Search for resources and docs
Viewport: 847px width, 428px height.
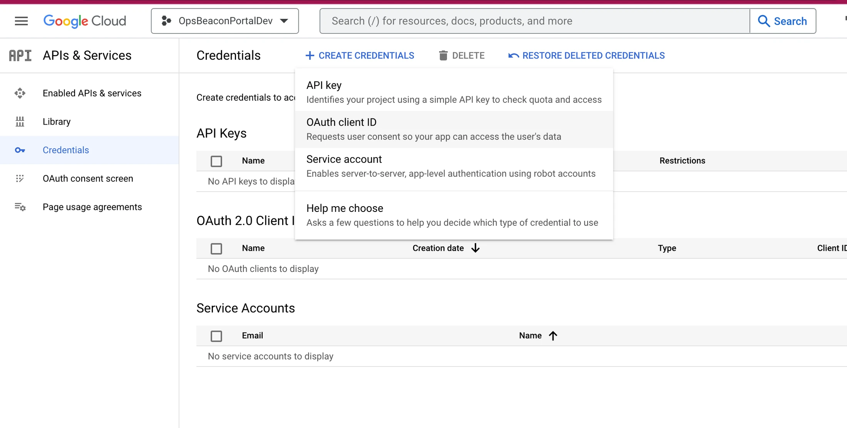coord(536,21)
